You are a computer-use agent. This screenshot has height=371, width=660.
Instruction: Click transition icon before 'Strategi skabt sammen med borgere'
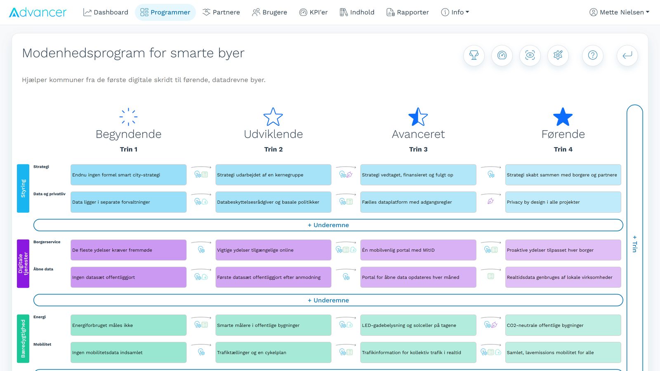pyautogui.click(x=491, y=174)
